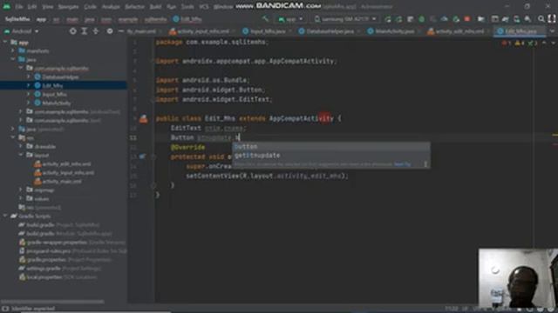
Task: Click the Search Everywhere magnifier icon
Action: [541, 19]
